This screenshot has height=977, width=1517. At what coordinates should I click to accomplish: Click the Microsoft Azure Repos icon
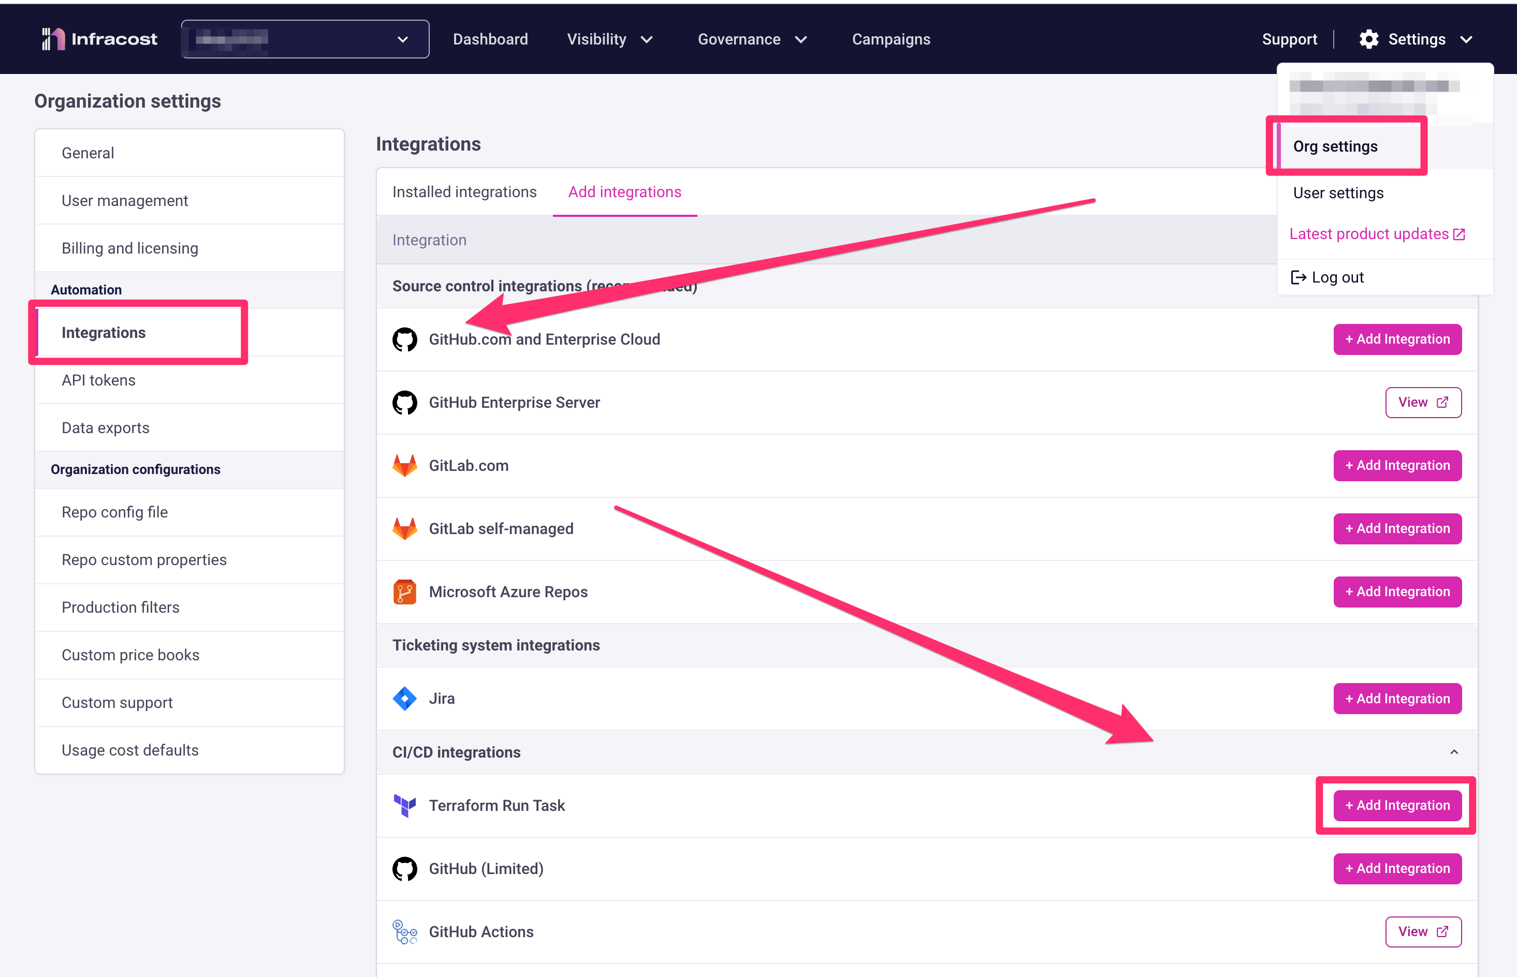tap(404, 591)
